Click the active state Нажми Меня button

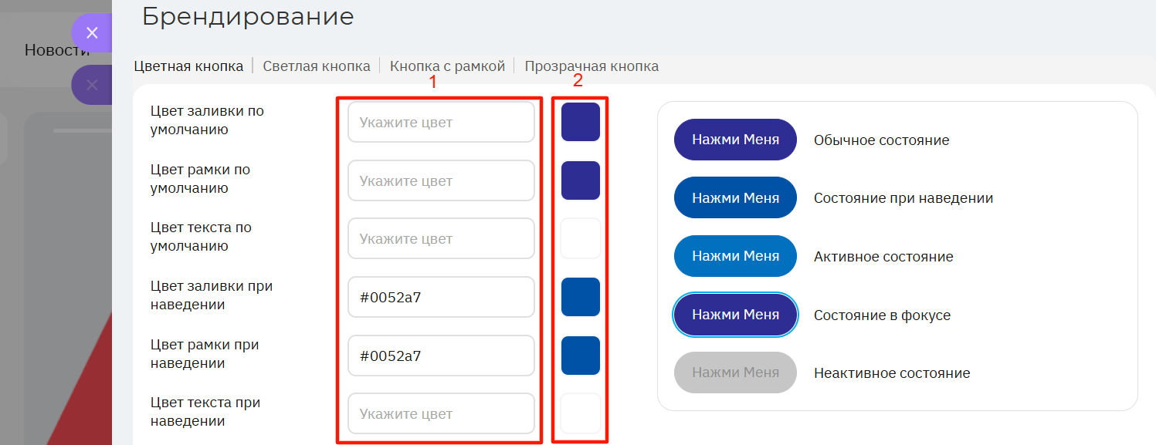tap(735, 256)
